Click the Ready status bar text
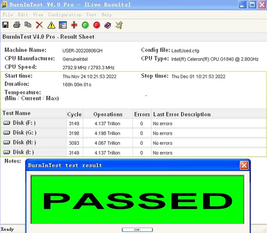Screen dimensions: 267x233 pos(7,229)
